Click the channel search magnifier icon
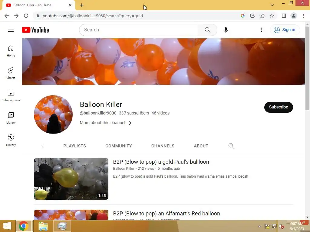The height and width of the screenshot is (232, 310). tap(231, 146)
